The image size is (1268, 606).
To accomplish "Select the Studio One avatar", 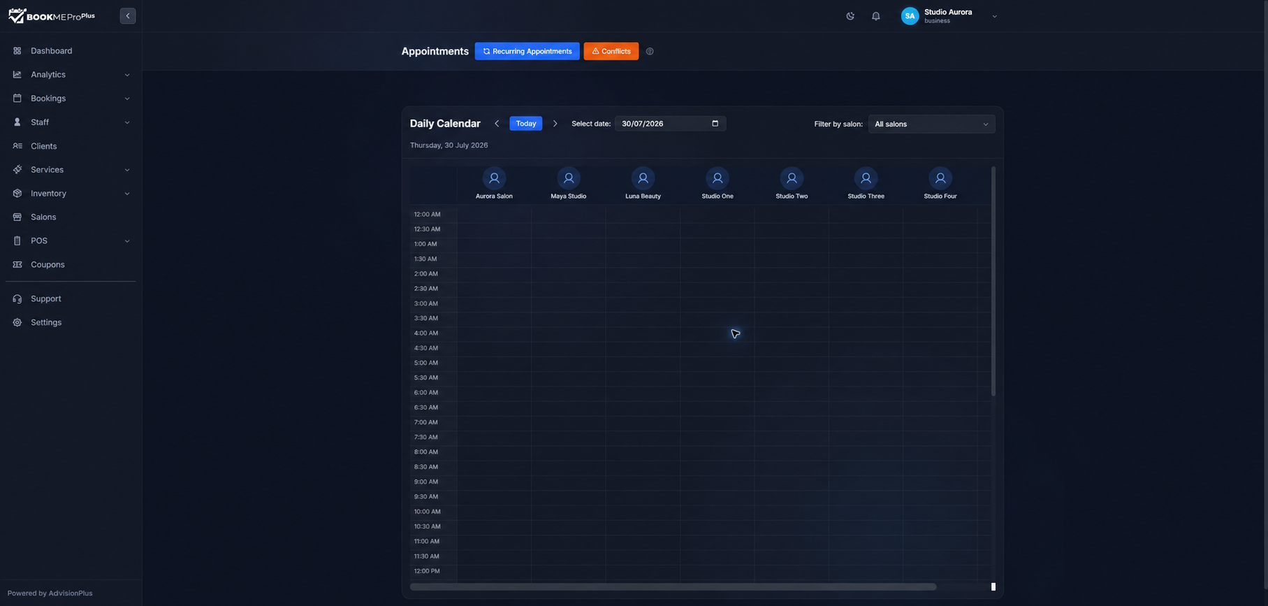I will point(717,178).
